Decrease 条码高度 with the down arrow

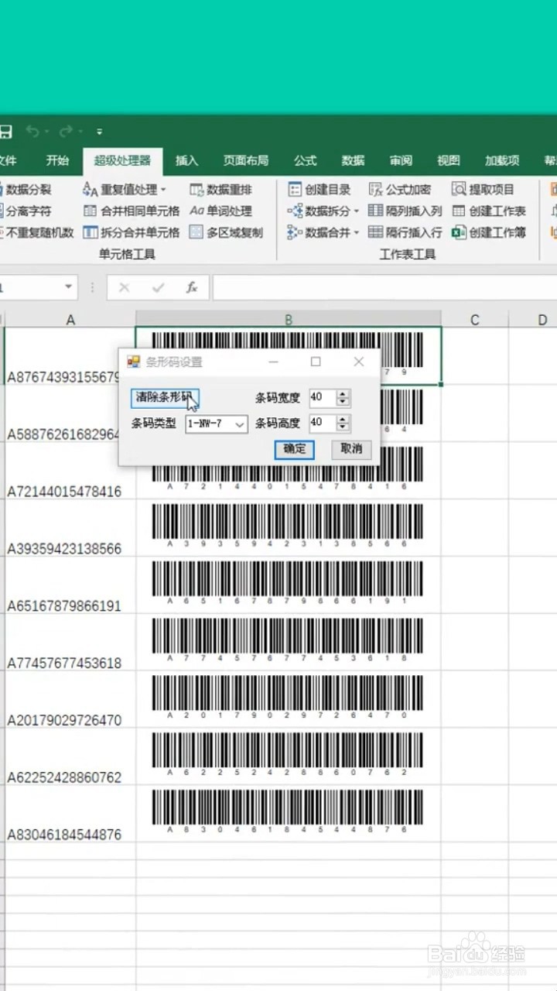pos(343,428)
